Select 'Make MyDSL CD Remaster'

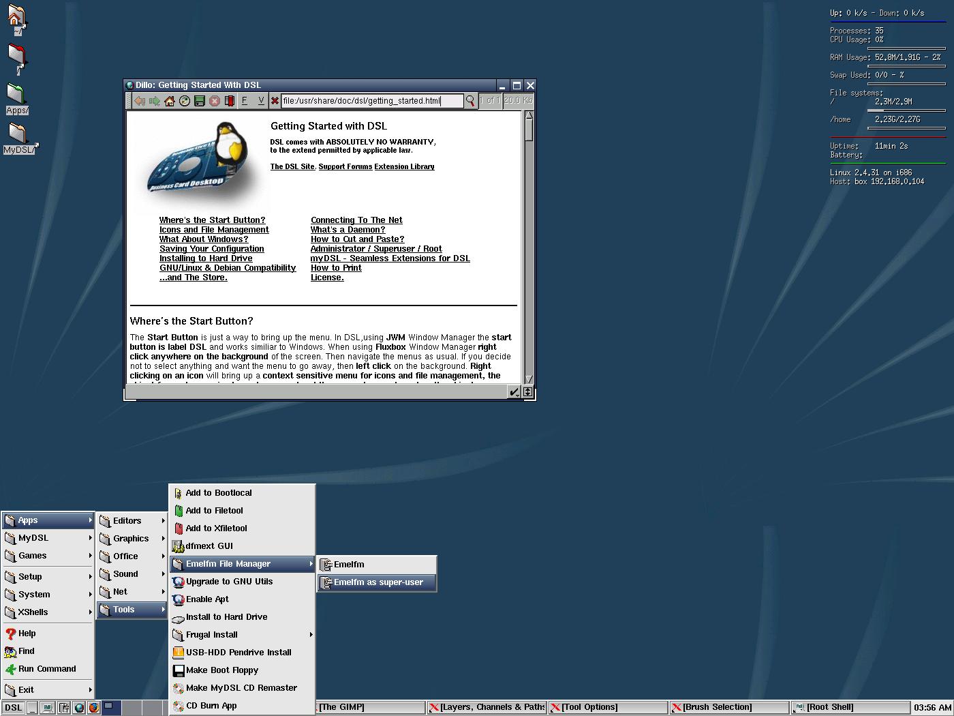[242, 688]
